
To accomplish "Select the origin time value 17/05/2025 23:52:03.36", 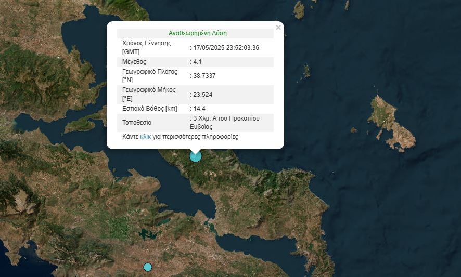I will click(226, 48).
